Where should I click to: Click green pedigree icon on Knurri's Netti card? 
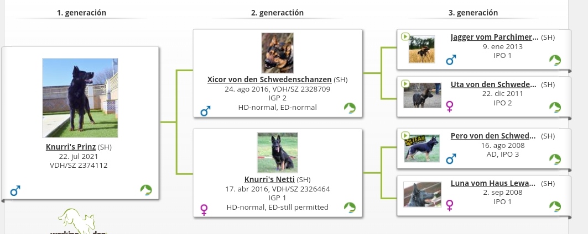(350, 208)
